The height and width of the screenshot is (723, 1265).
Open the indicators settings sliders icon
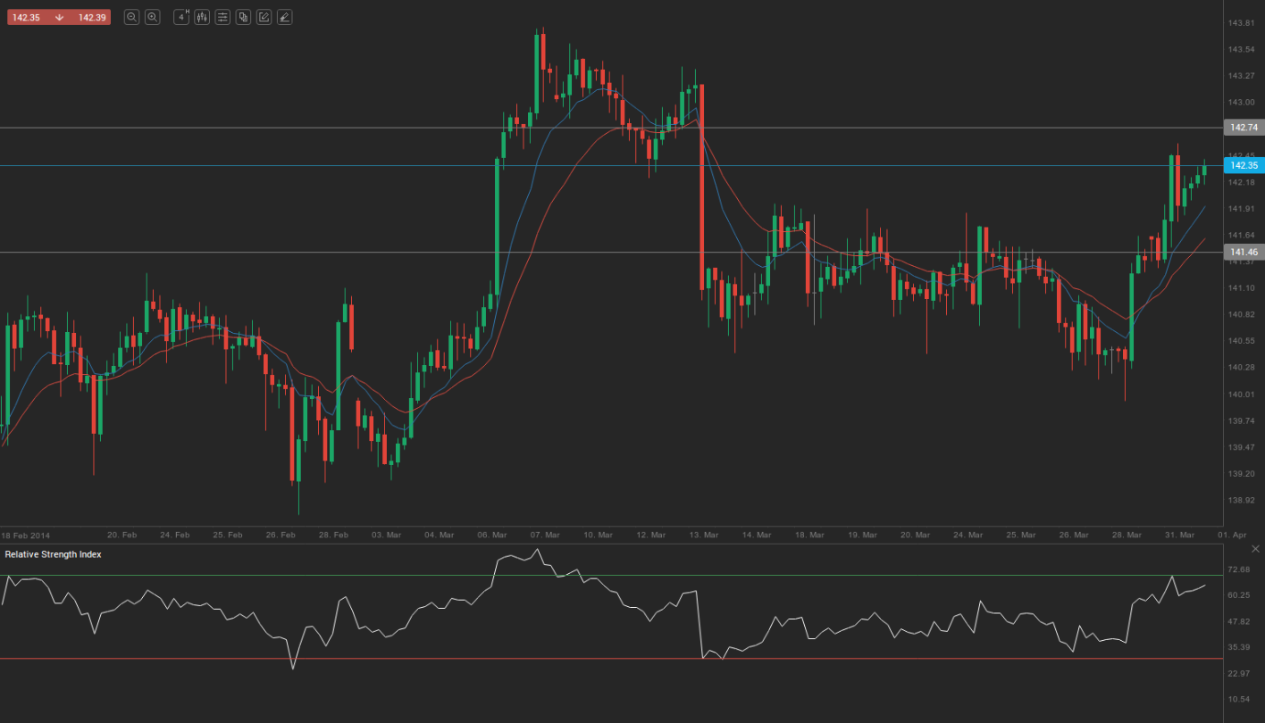tap(222, 17)
